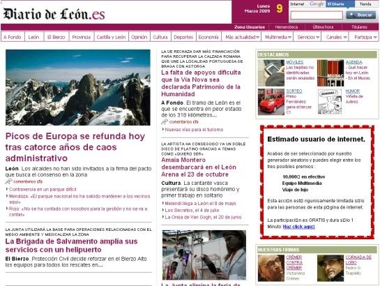Click the magnifier icon on Buscar button
Image resolution: width=380 pixels, height=286 pixels.
point(352,15)
